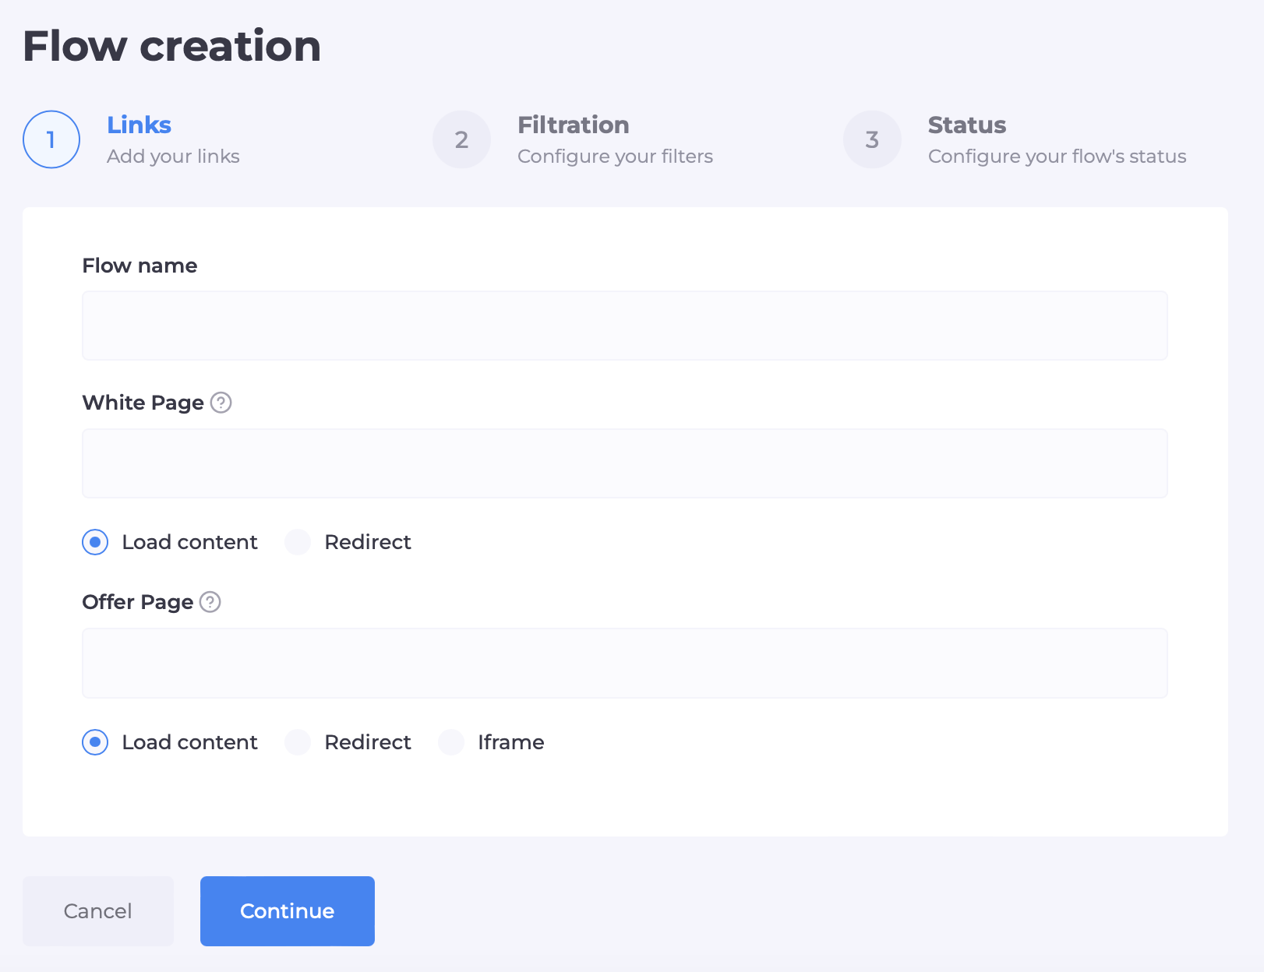Click into the Offer Page URL field
The width and height of the screenshot is (1264, 972).
click(x=624, y=663)
